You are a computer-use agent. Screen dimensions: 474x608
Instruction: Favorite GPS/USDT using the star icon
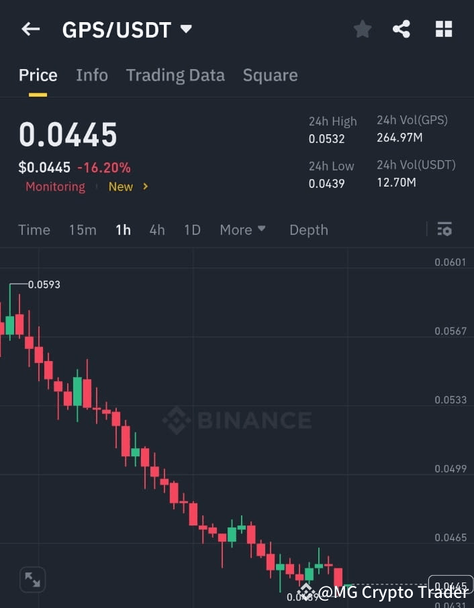pos(362,29)
